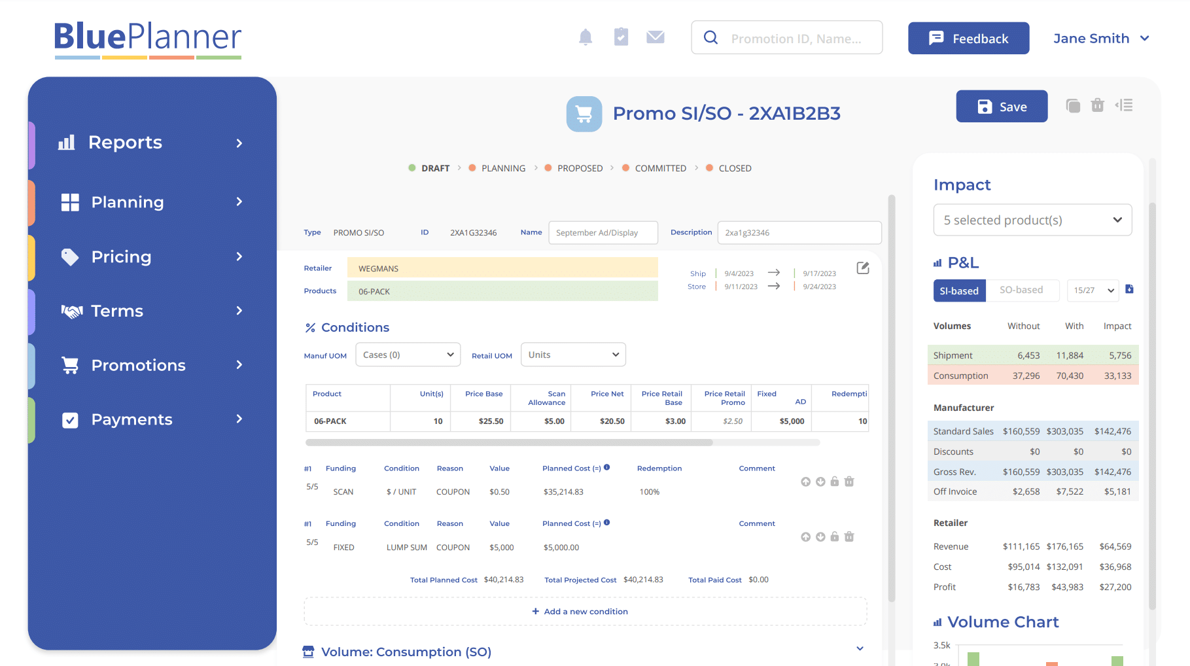Move FIXED condition down arrow icon

tap(820, 537)
